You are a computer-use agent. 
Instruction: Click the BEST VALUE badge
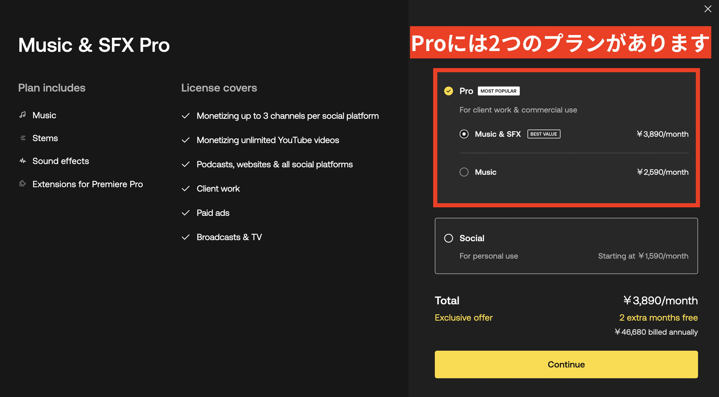point(544,134)
